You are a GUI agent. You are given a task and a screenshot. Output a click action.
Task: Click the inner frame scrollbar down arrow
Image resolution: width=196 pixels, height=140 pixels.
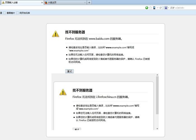click(157, 129)
